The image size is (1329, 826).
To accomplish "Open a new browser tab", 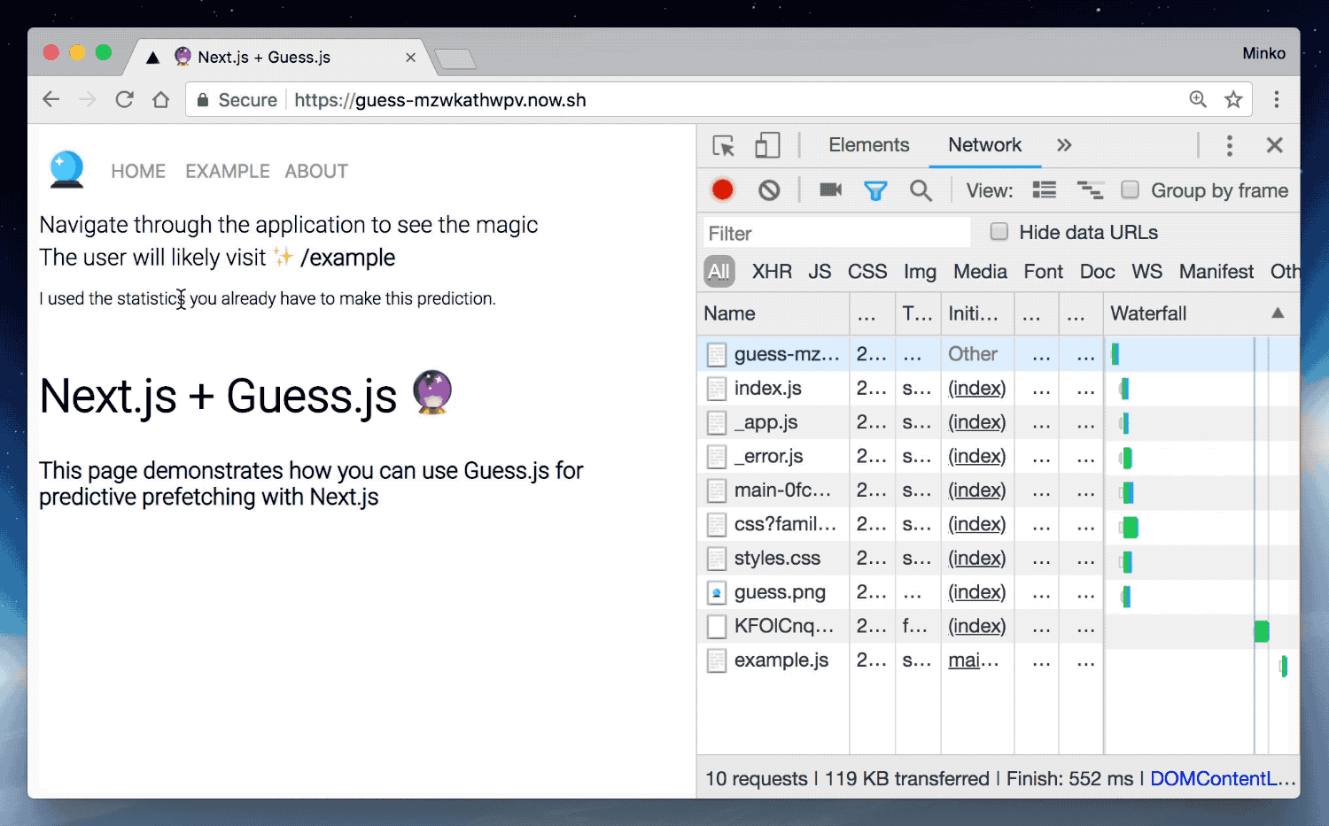I will pyautogui.click(x=455, y=58).
